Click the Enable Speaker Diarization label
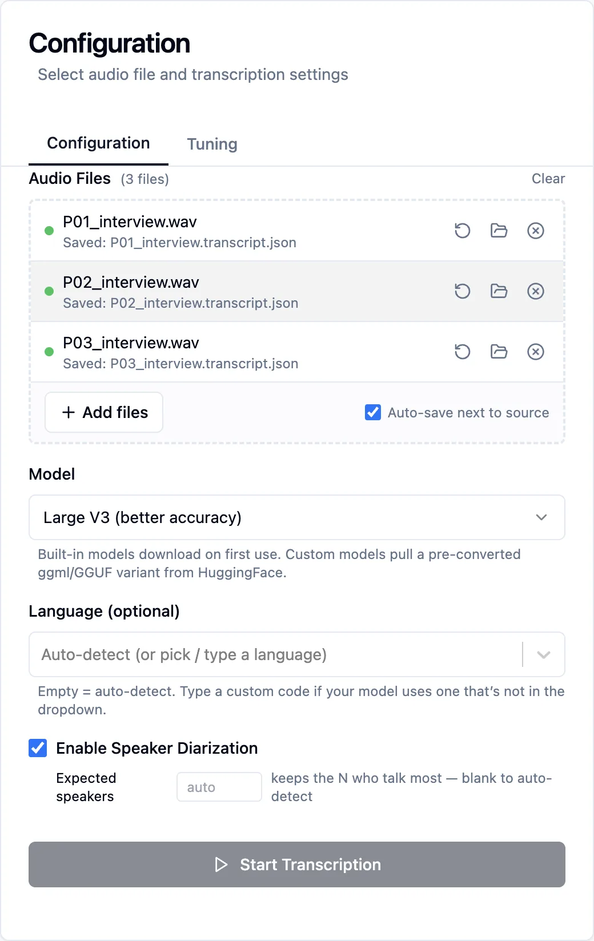Viewport: 594px width, 941px height. click(157, 748)
